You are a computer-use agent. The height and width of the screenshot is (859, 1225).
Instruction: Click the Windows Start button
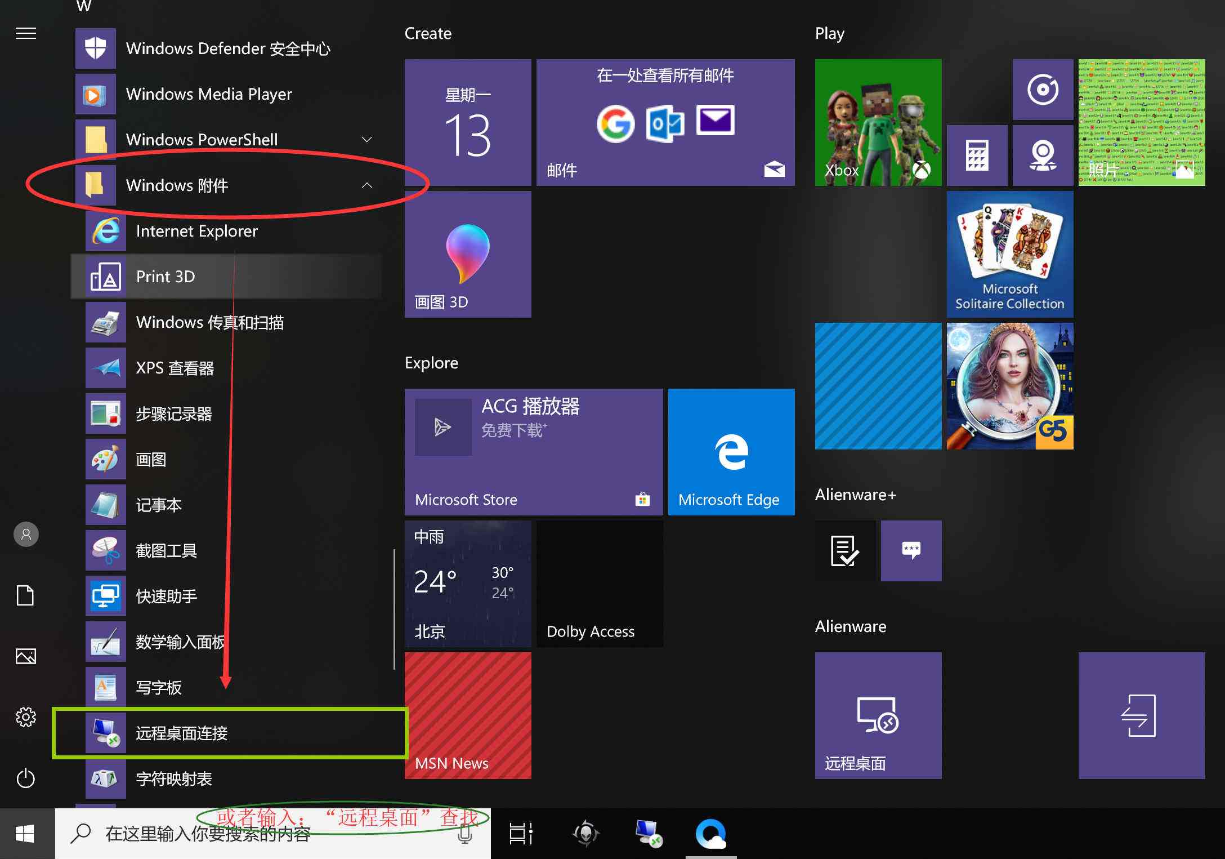coord(25,834)
